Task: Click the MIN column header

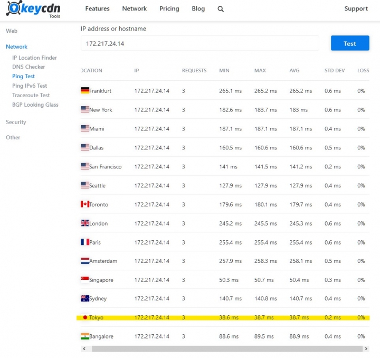Action: click(224, 71)
